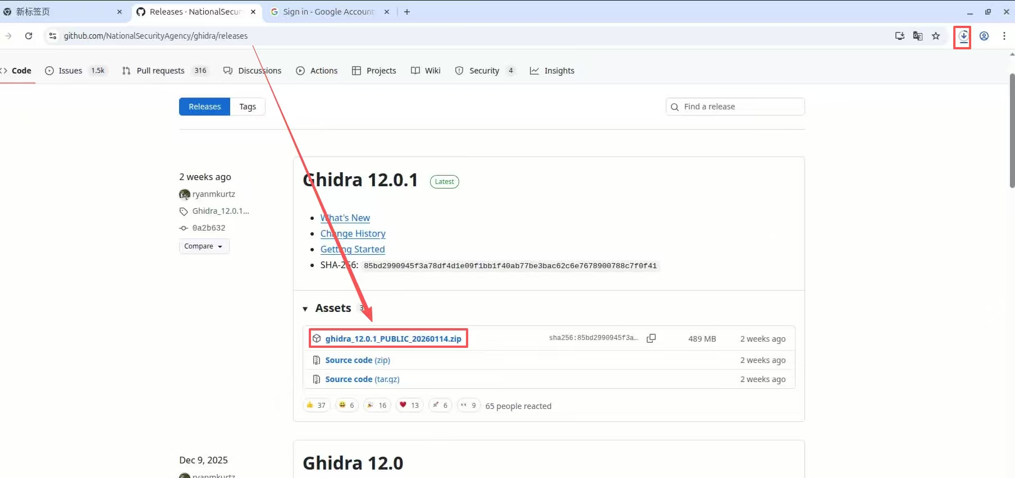Open the browser three-dot menu
1015x478 pixels.
point(1004,36)
